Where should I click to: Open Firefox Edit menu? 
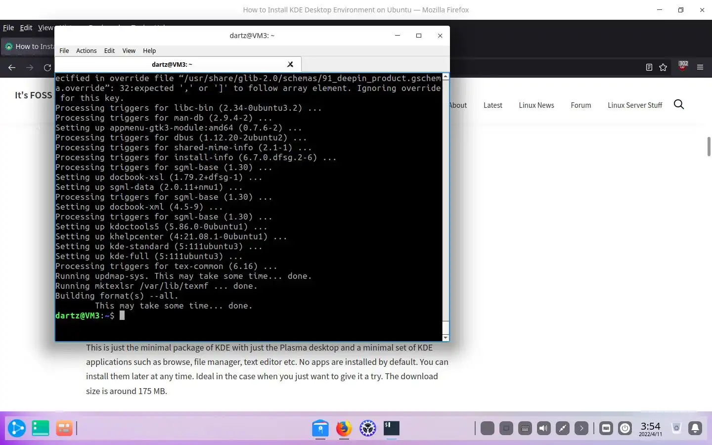(x=26, y=28)
